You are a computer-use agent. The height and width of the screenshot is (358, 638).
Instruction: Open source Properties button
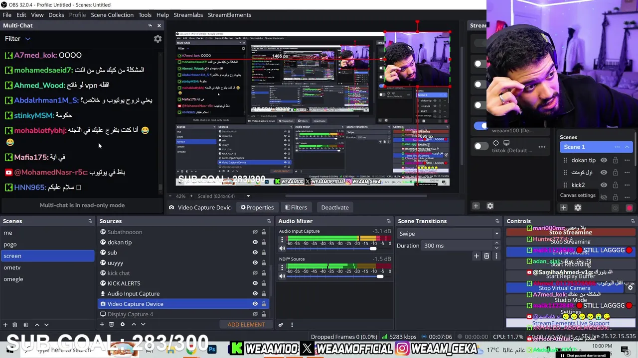coord(257,207)
